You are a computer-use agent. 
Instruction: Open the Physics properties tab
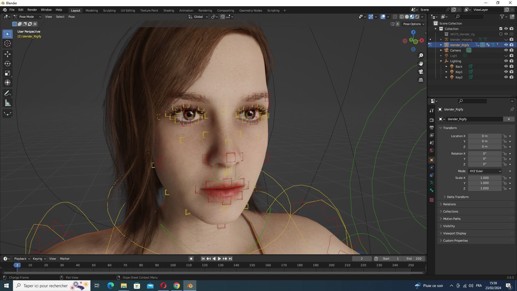tap(432, 168)
